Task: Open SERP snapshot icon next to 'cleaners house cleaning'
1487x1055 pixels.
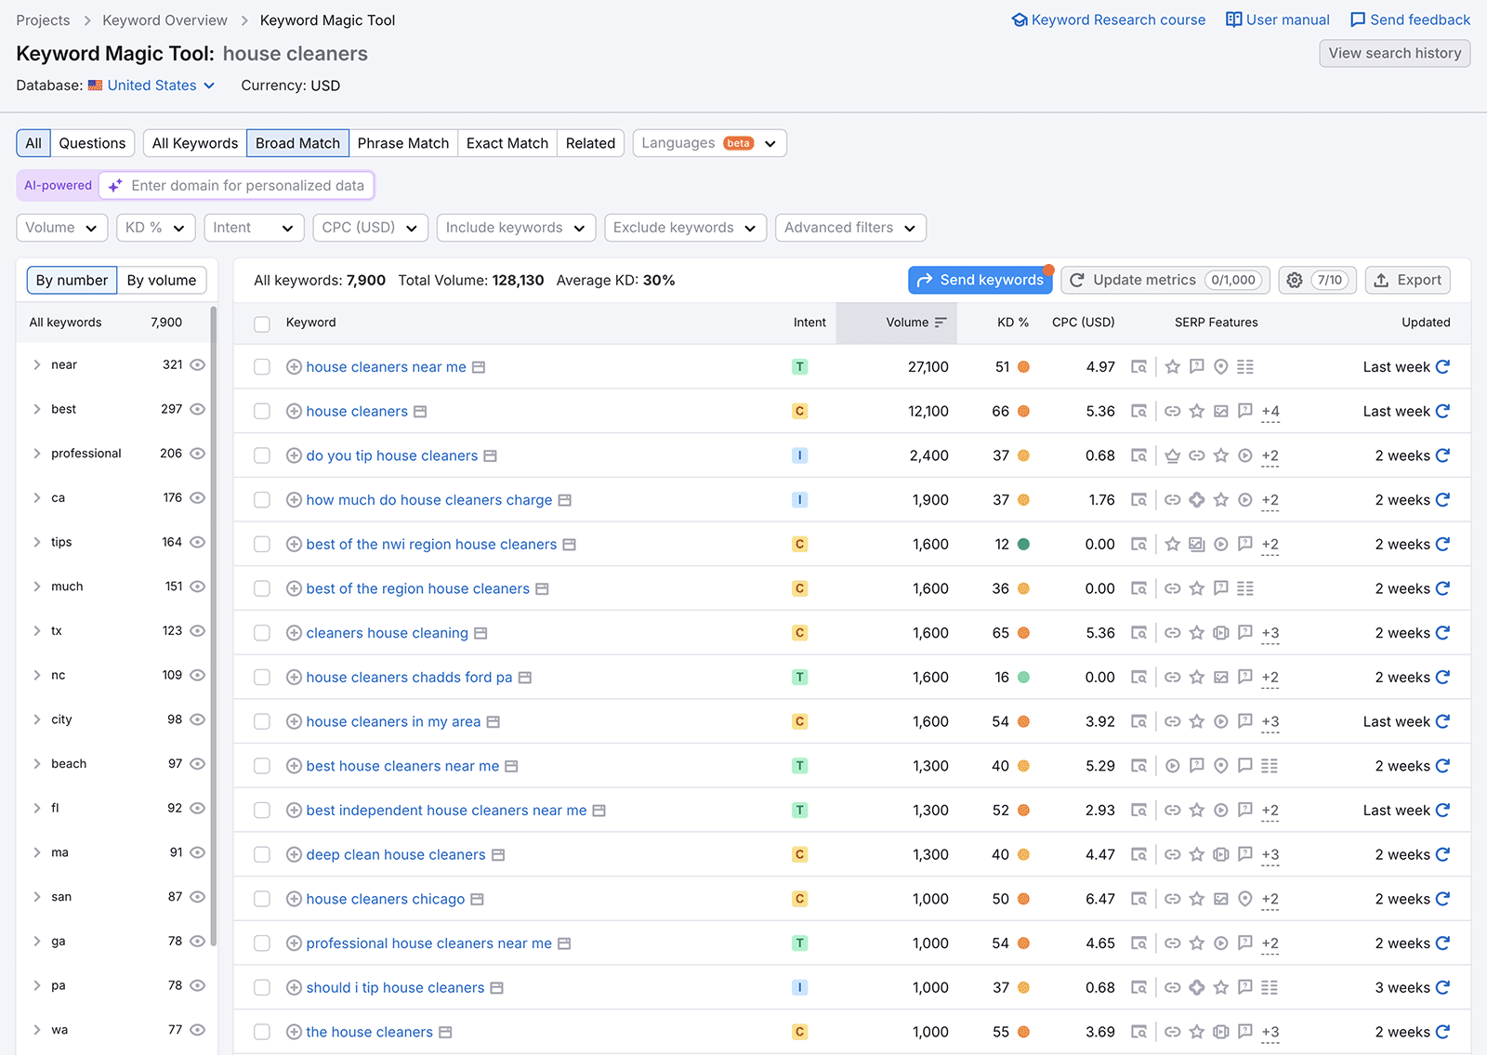Action: pos(480,633)
